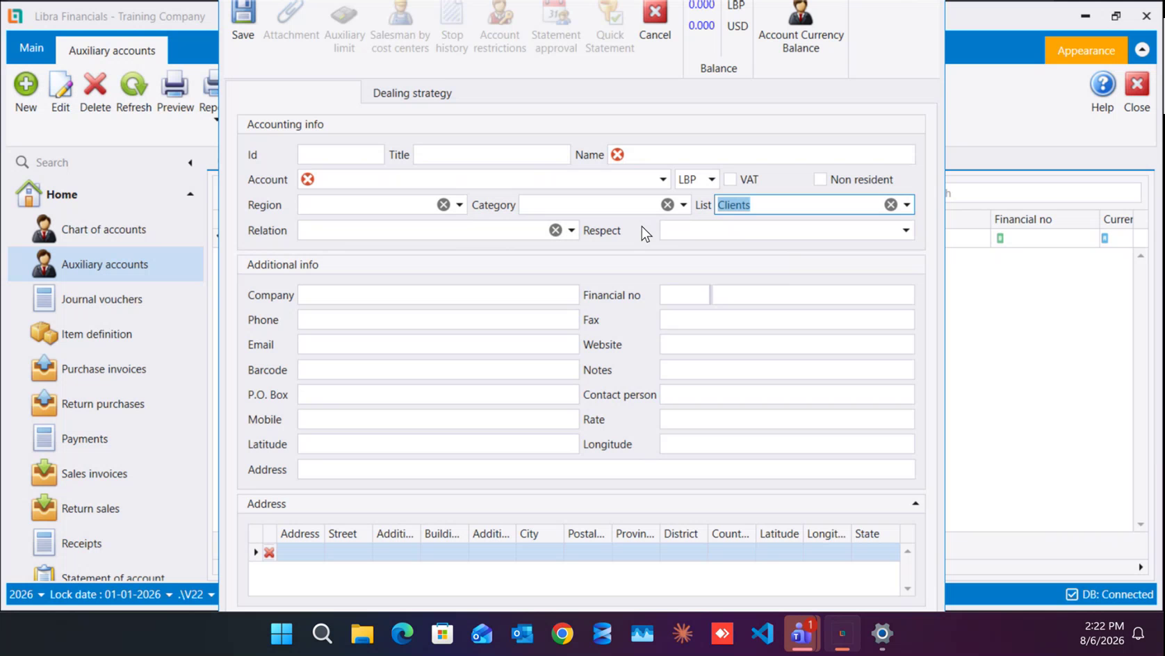Click the Appearance button

[x=1086, y=50]
